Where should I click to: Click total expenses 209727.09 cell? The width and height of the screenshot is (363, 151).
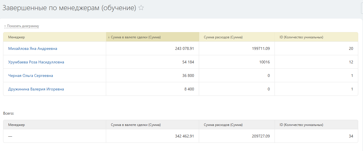pos(261,136)
